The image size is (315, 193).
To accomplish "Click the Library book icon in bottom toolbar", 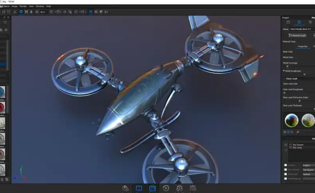I will click(139, 188).
